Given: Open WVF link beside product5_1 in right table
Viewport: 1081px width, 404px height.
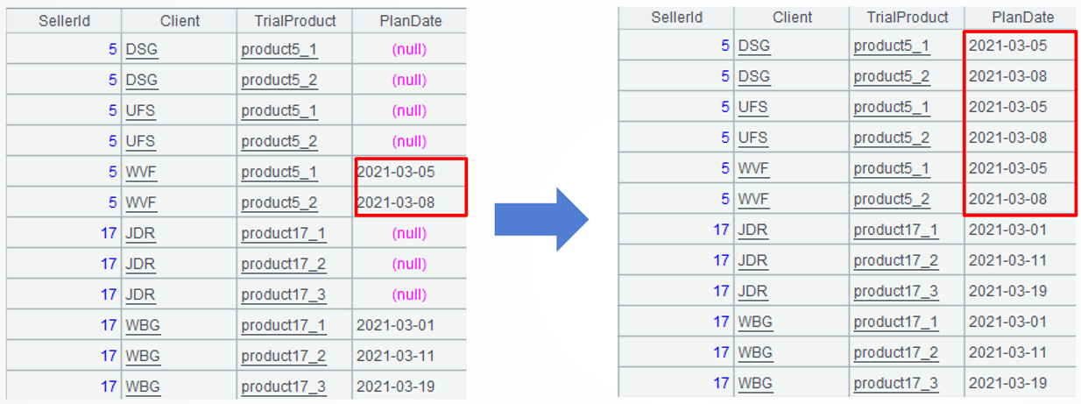Looking at the screenshot, I should click(753, 168).
